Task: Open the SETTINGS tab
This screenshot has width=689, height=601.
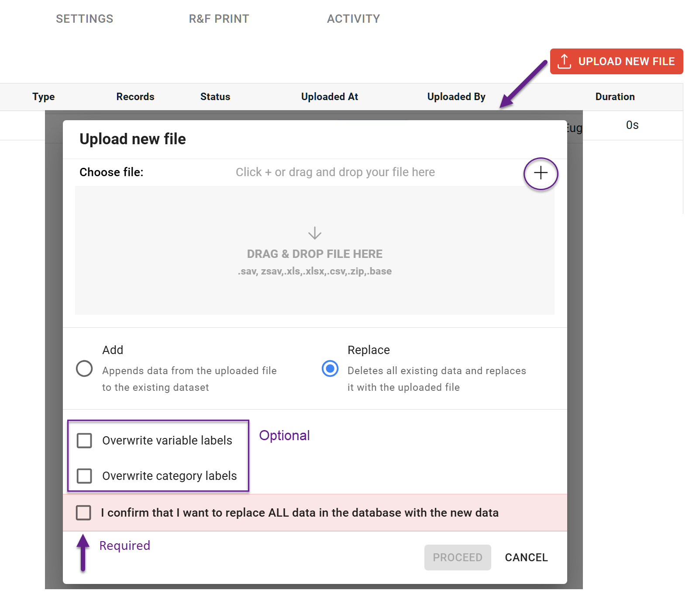Action: (85, 19)
